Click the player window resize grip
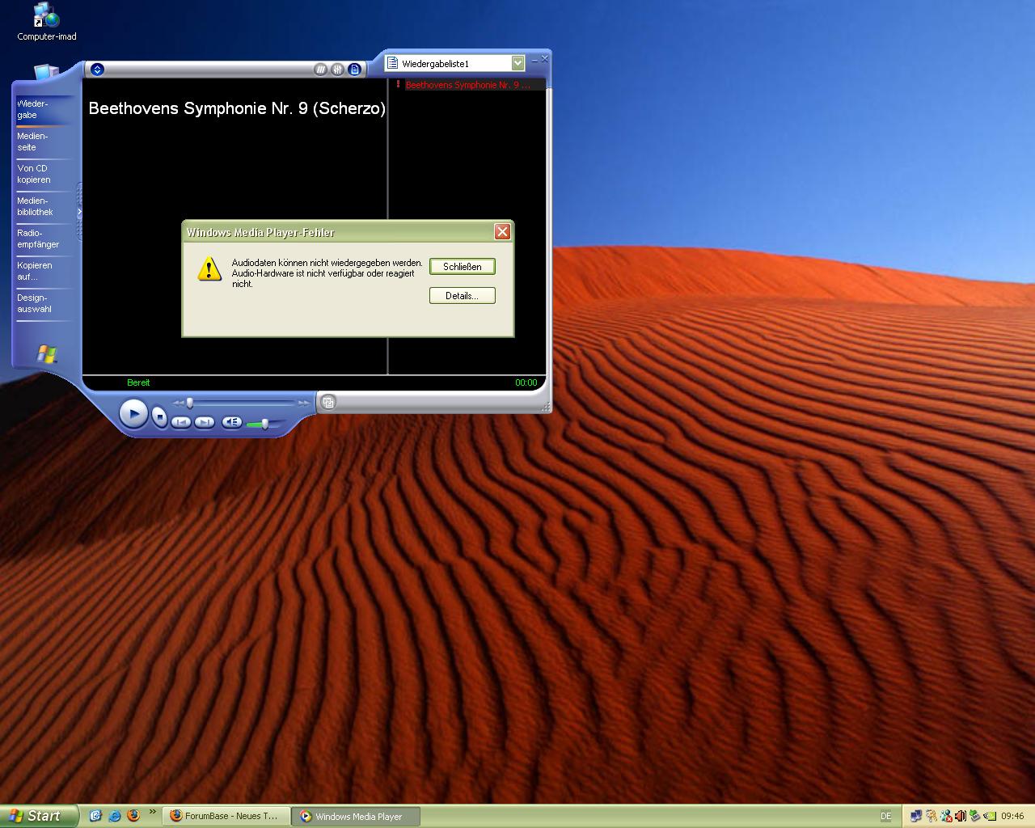Image resolution: width=1035 pixels, height=828 pixels. tap(546, 407)
